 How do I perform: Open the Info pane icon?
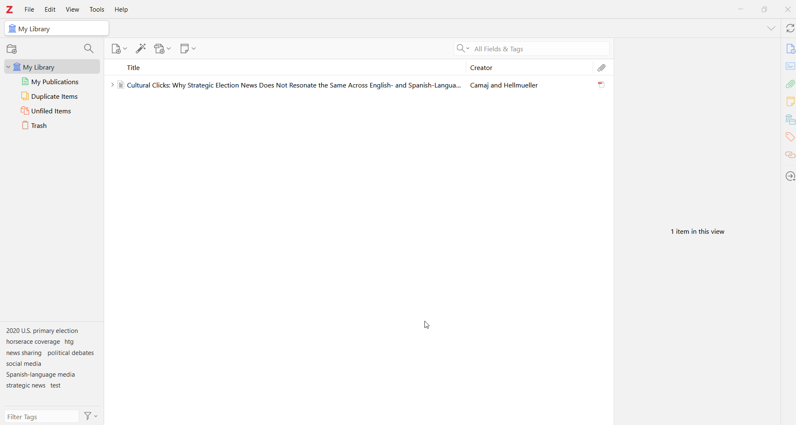pyautogui.click(x=790, y=49)
